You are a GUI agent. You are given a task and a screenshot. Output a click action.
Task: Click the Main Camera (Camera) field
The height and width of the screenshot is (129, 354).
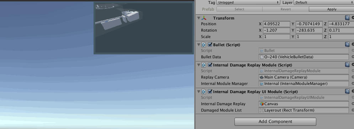303,77
